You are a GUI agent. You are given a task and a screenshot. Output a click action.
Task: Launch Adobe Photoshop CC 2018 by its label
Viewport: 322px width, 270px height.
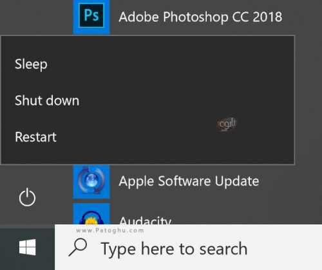tap(200, 17)
